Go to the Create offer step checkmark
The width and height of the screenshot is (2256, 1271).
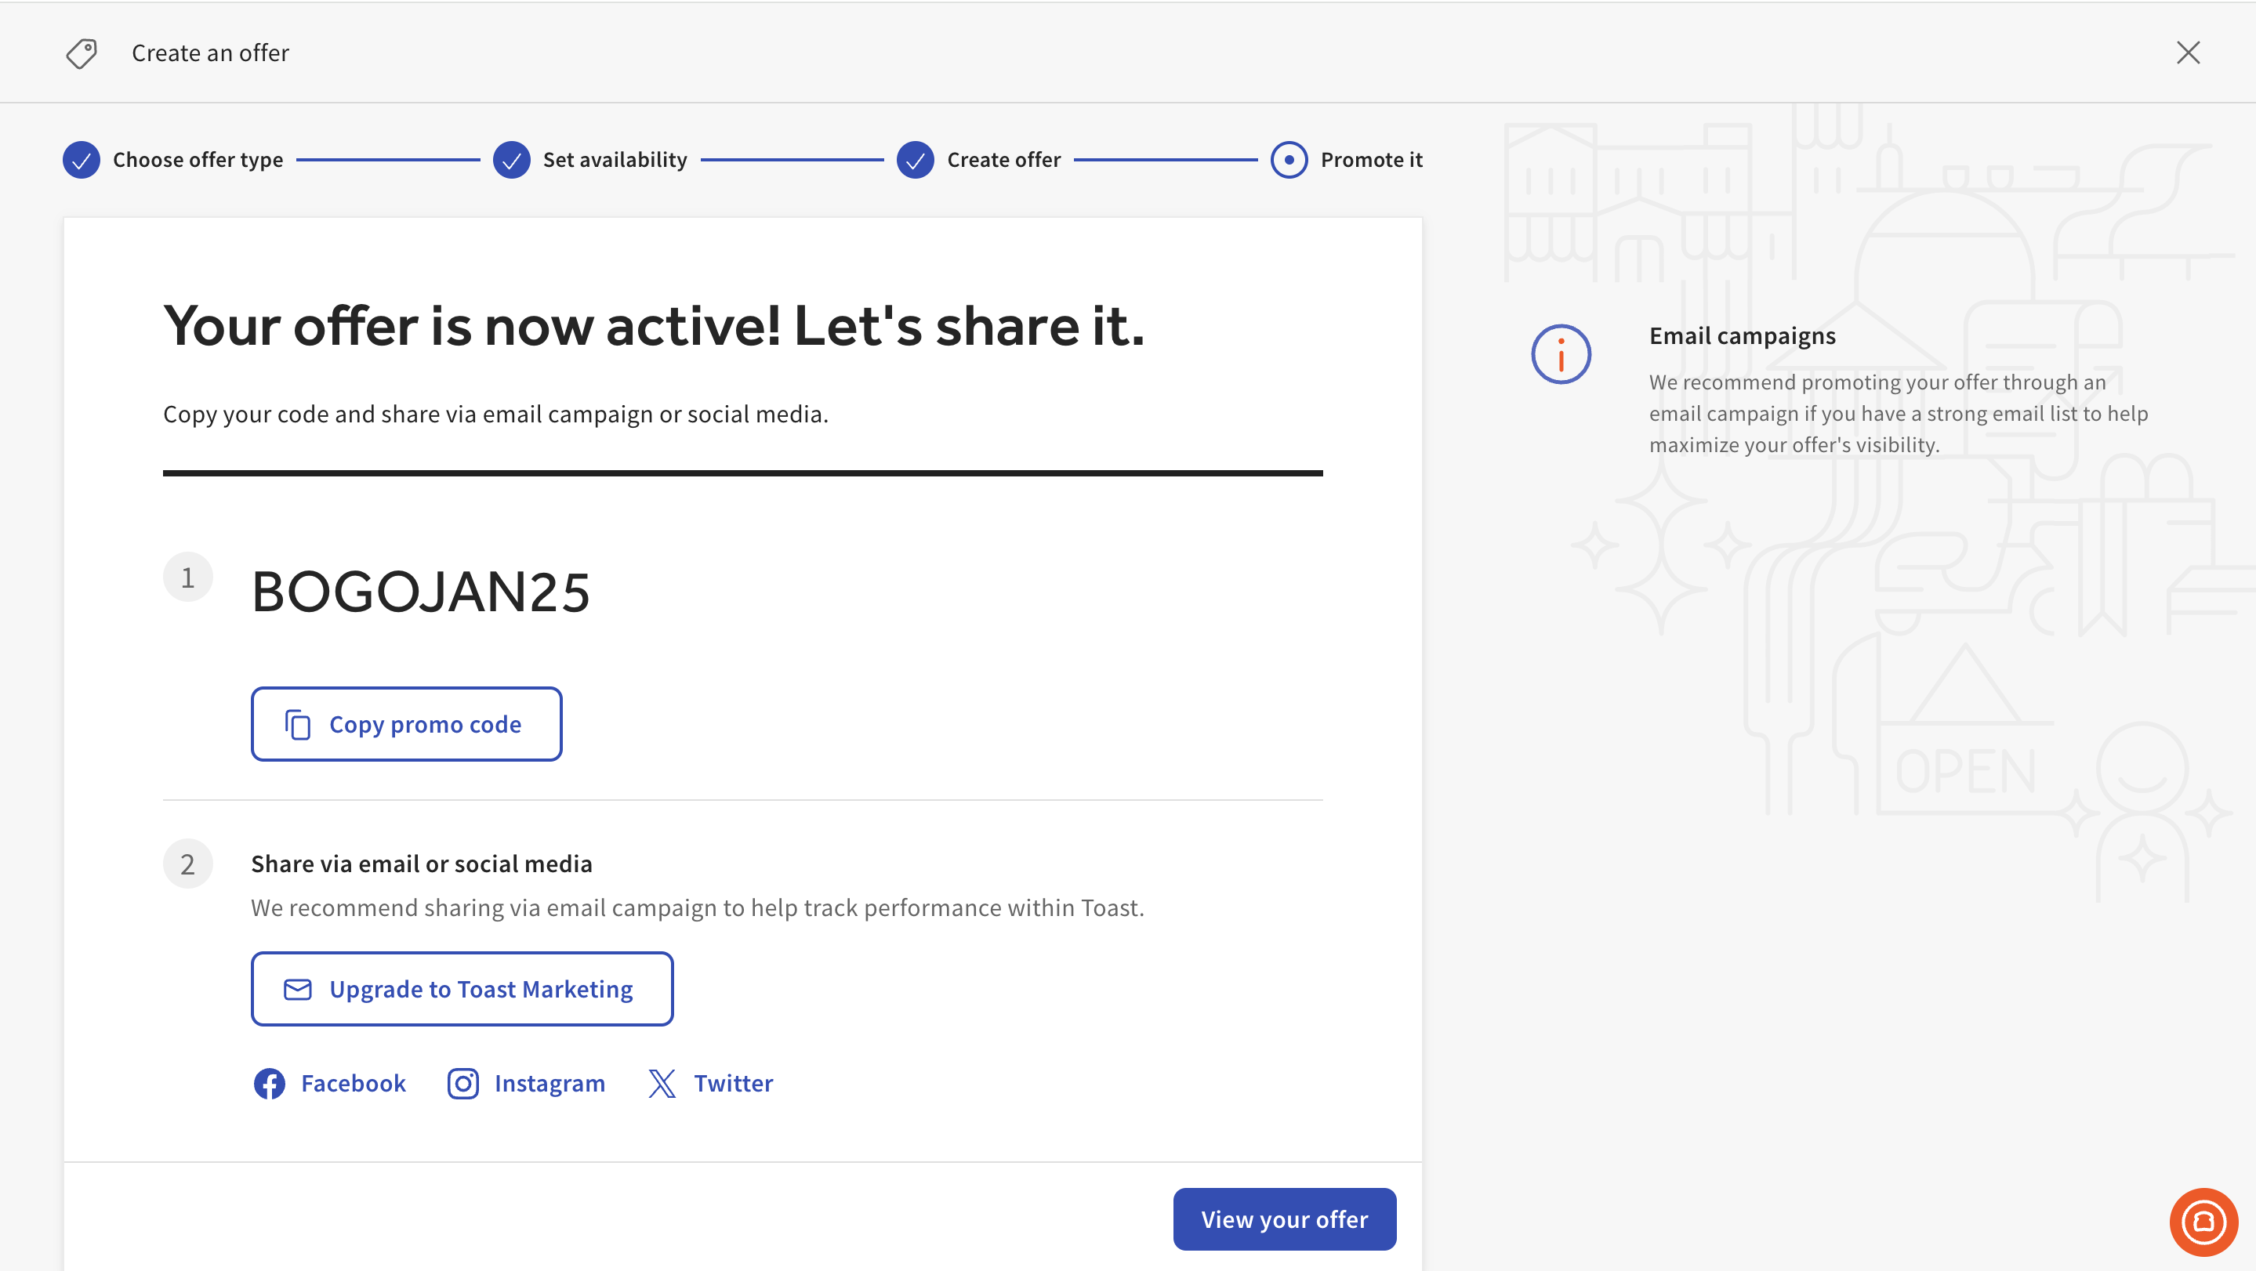pyautogui.click(x=916, y=160)
